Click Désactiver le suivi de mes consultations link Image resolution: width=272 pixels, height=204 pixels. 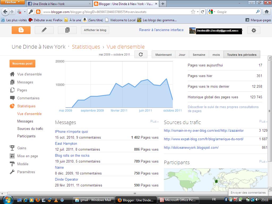[x=223, y=109]
